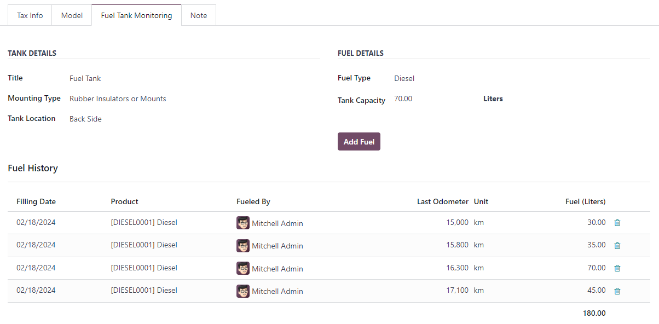The image size is (659, 324).
Task: Open the Model tab
Action: pyautogui.click(x=72, y=15)
